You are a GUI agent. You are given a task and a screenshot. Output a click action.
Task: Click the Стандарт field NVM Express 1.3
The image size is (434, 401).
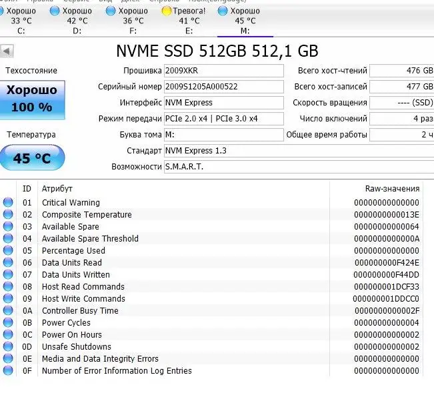click(299, 151)
